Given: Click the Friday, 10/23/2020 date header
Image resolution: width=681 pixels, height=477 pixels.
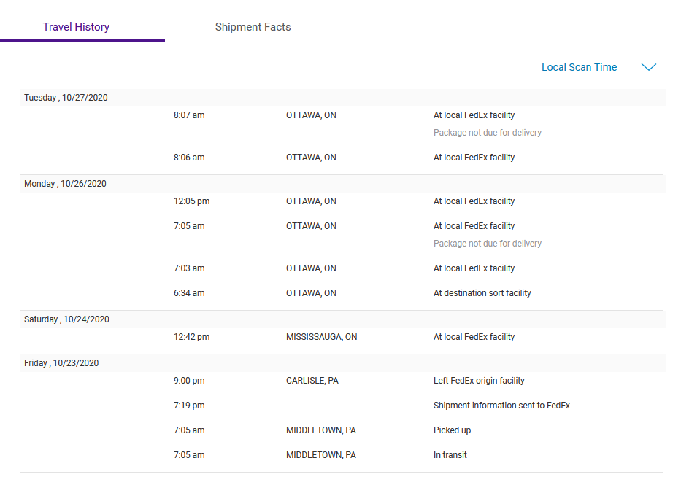Looking at the screenshot, I should coord(61,363).
